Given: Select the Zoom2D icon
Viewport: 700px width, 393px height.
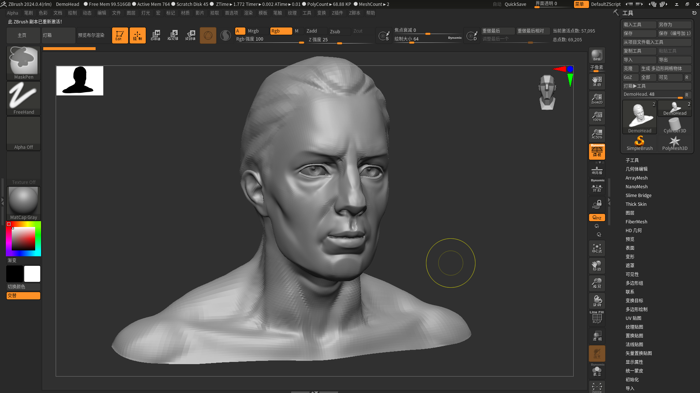Looking at the screenshot, I should point(597,99).
